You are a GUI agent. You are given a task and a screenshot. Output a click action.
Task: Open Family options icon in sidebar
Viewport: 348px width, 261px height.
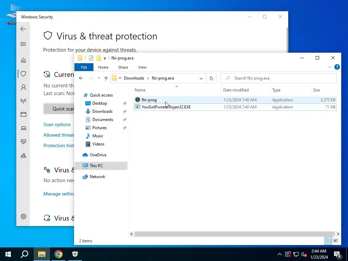[23, 156]
